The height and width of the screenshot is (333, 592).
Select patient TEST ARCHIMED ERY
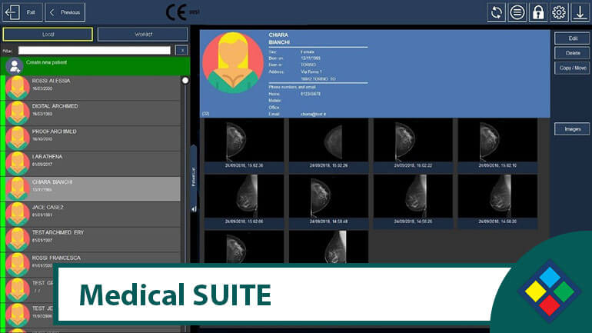[91, 239]
